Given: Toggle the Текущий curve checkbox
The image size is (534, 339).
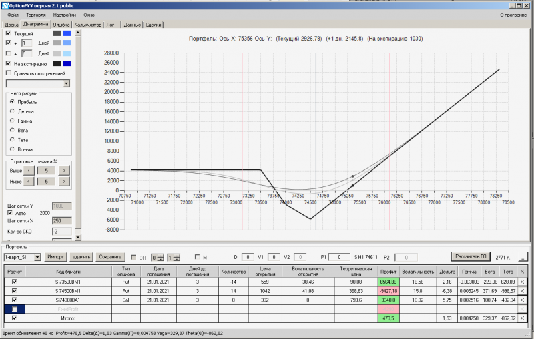Looking at the screenshot, I should (x=9, y=33).
